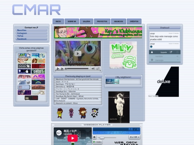Click the D+R purple site button
This screenshot has height=145, width=194.
tap(24, 92)
